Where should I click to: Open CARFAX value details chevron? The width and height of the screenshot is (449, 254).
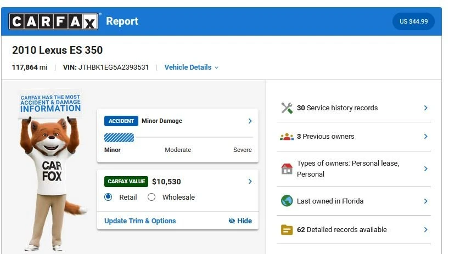[x=250, y=182]
